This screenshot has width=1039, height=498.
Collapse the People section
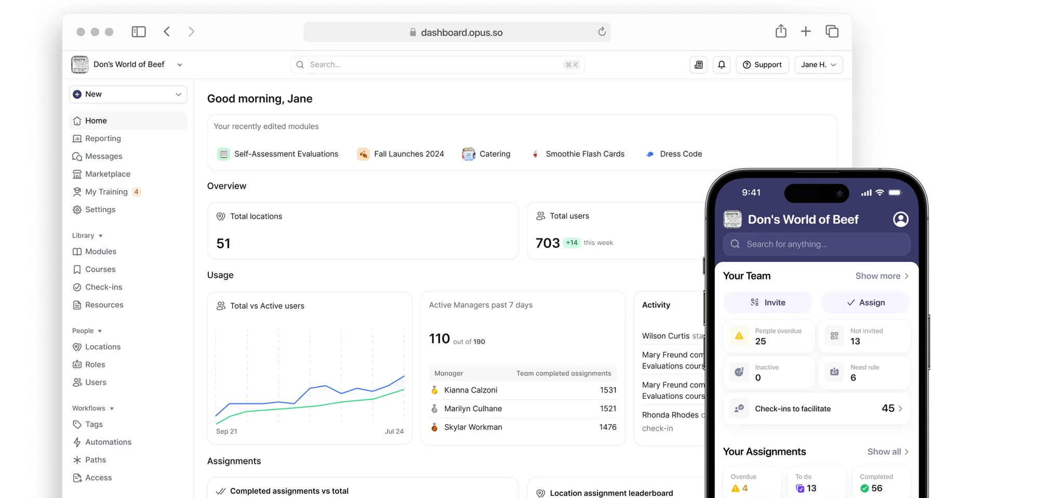coord(87,331)
